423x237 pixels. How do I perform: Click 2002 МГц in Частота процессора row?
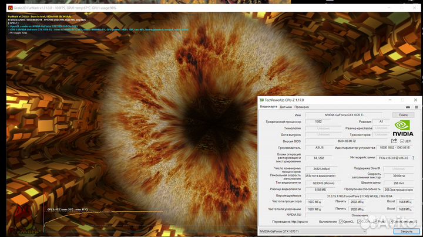[x=357, y=202]
